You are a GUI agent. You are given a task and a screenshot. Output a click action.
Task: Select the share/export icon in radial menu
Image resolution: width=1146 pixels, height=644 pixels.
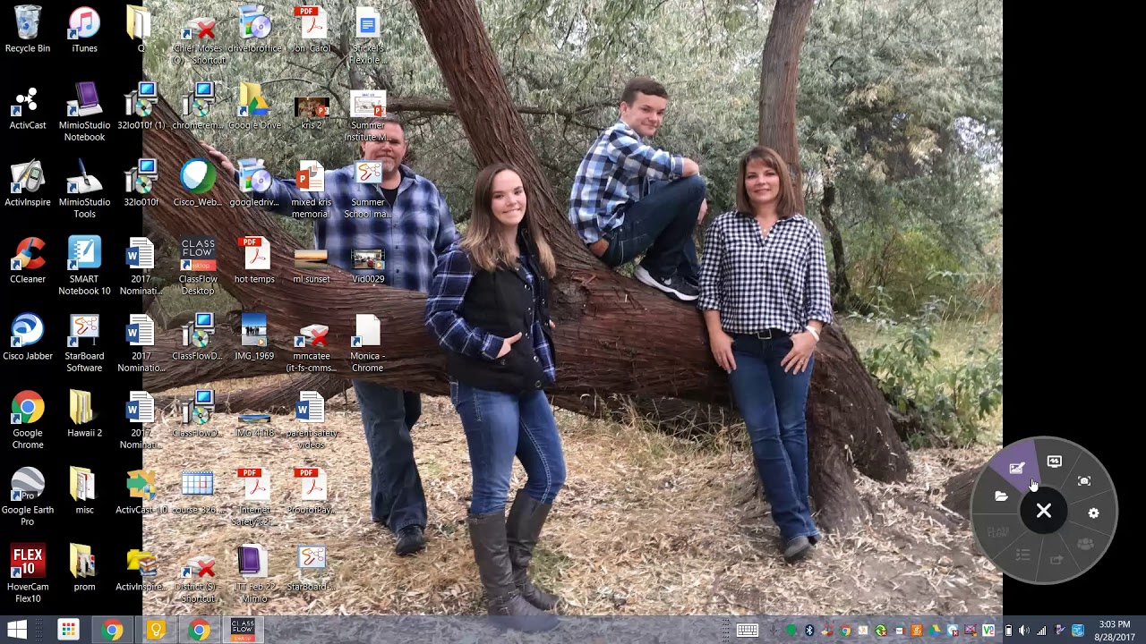[1056, 560]
